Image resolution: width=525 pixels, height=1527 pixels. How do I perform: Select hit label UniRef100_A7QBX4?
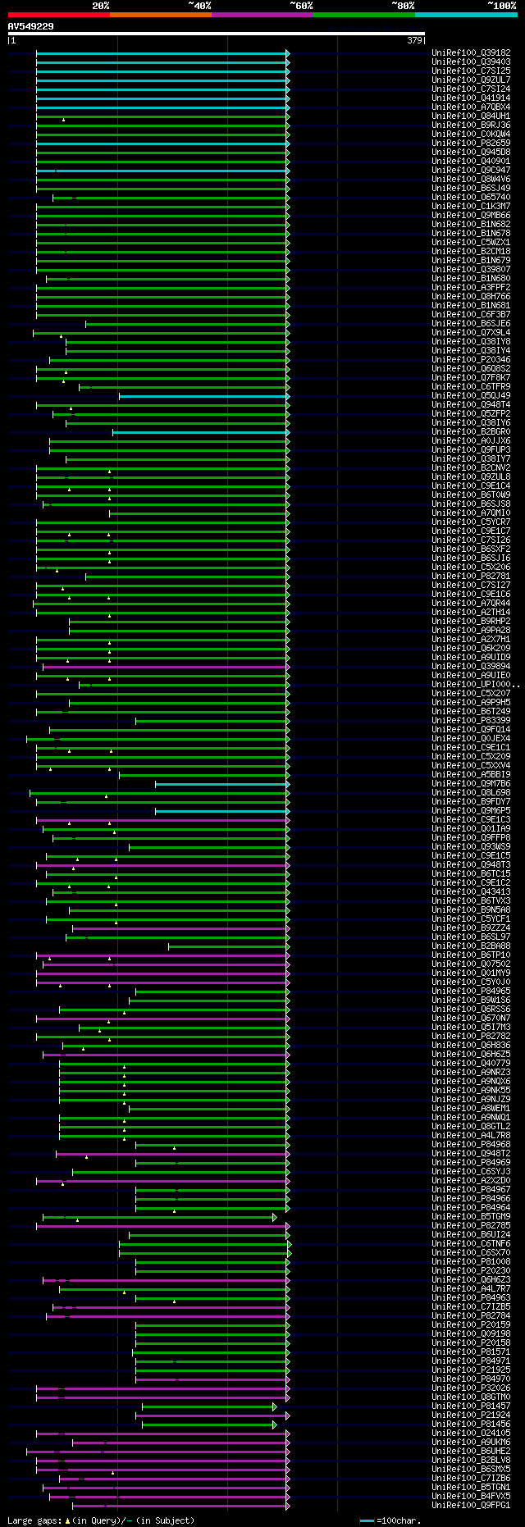tap(471, 107)
